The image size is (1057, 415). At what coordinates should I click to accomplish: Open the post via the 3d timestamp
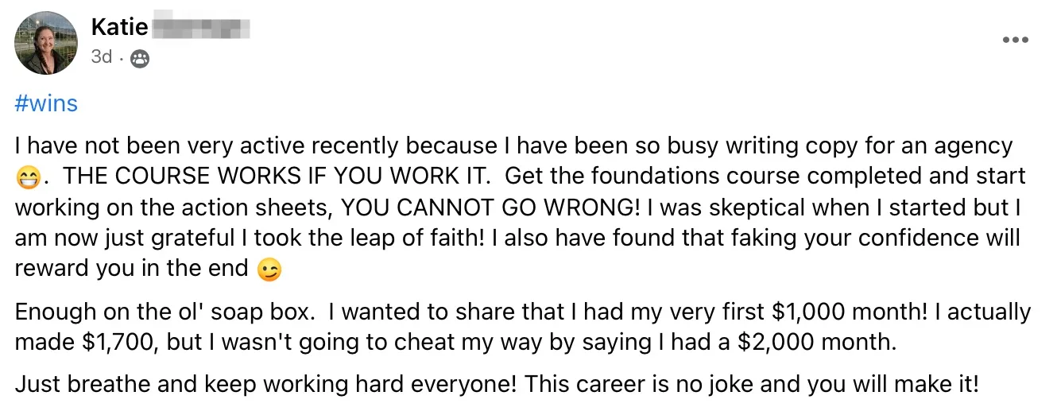101,57
